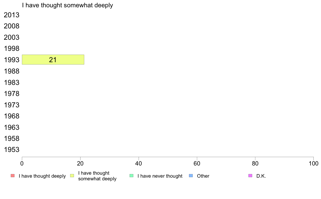
Task: Click the 'I have thought deeply' legend label
Action: tap(42, 176)
